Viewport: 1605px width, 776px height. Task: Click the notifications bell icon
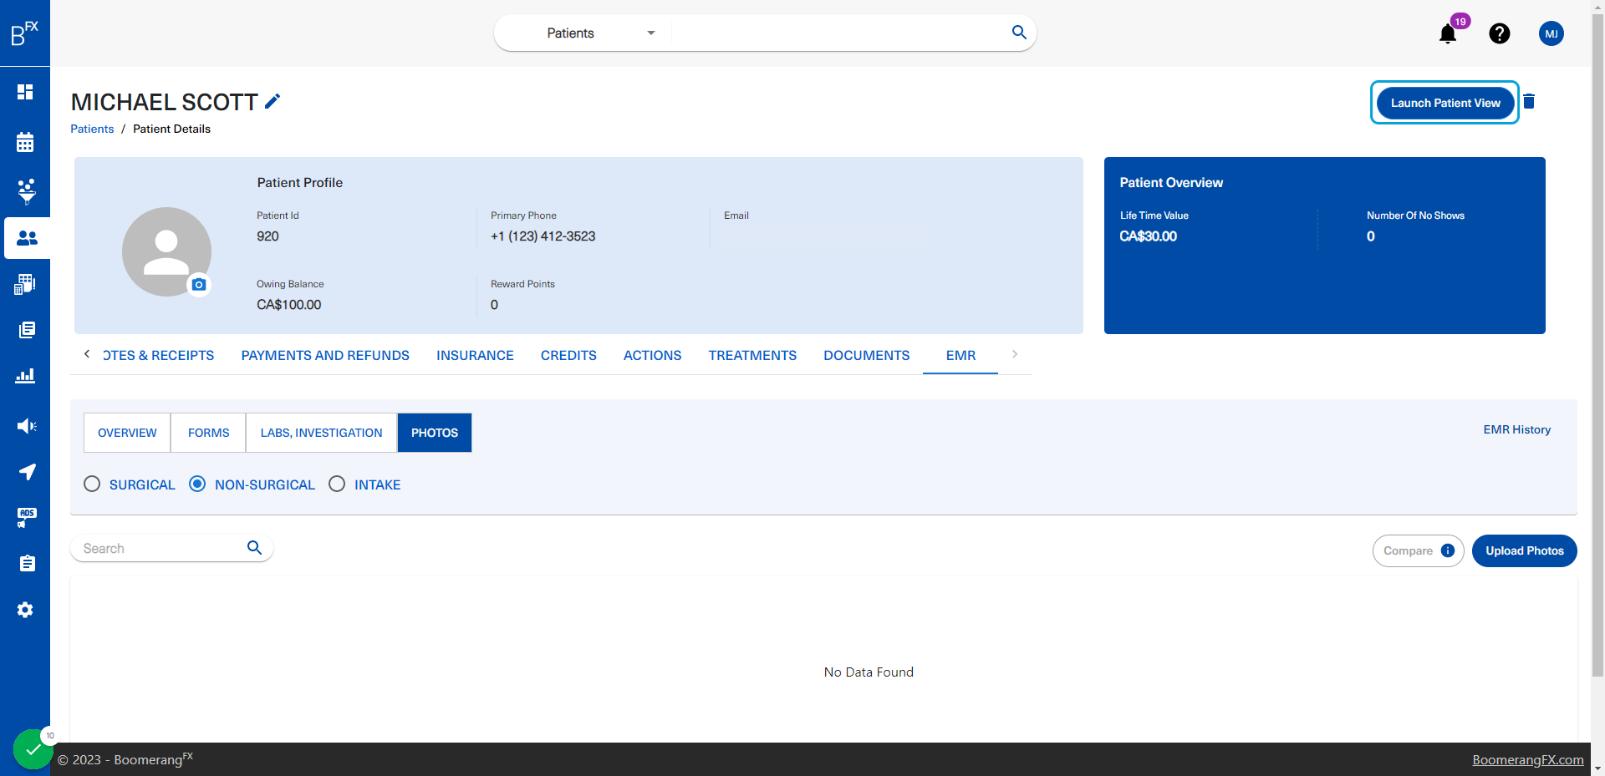(1448, 34)
